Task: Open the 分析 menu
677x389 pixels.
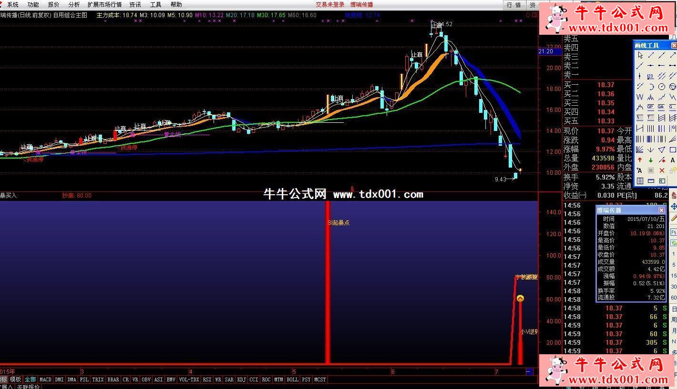Action: click(x=74, y=4)
